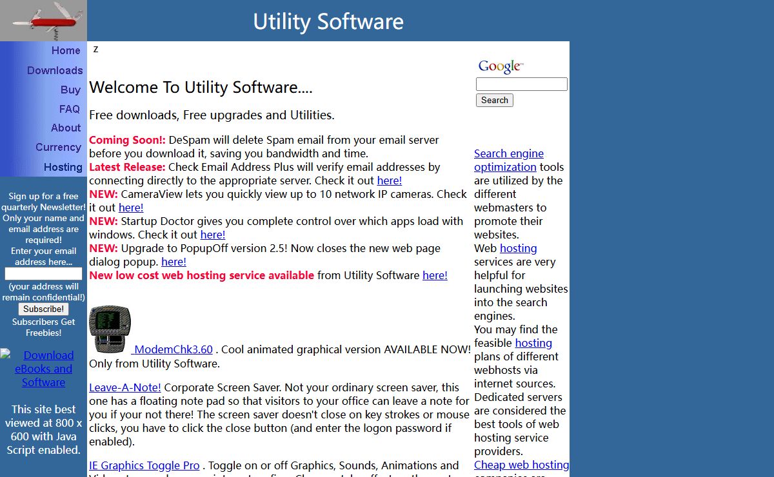Screen dimensions: 774x477
Task: Click the Google logo above search box
Action: click(501, 66)
